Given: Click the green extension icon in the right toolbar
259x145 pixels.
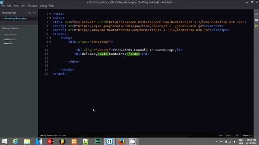Looking at the screenshot, I should point(256,26).
